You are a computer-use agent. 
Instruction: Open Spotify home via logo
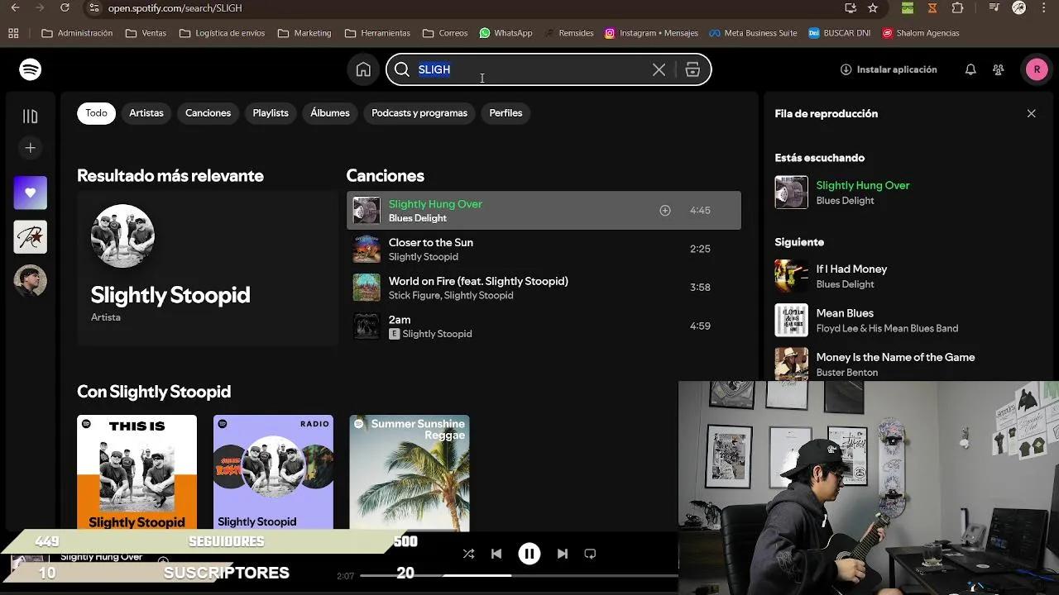pyautogui.click(x=31, y=69)
